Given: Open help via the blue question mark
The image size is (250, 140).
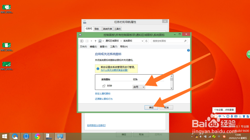Looking at the screenshot, I should coord(188,50).
